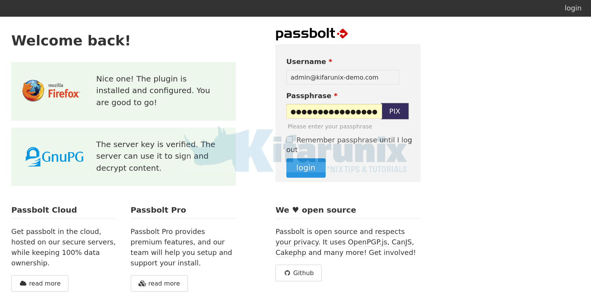Click the boxes icon under Passbolt Pro

tap(142, 283)
